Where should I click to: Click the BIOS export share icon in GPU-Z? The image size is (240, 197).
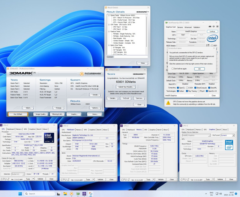click(208, 45)
